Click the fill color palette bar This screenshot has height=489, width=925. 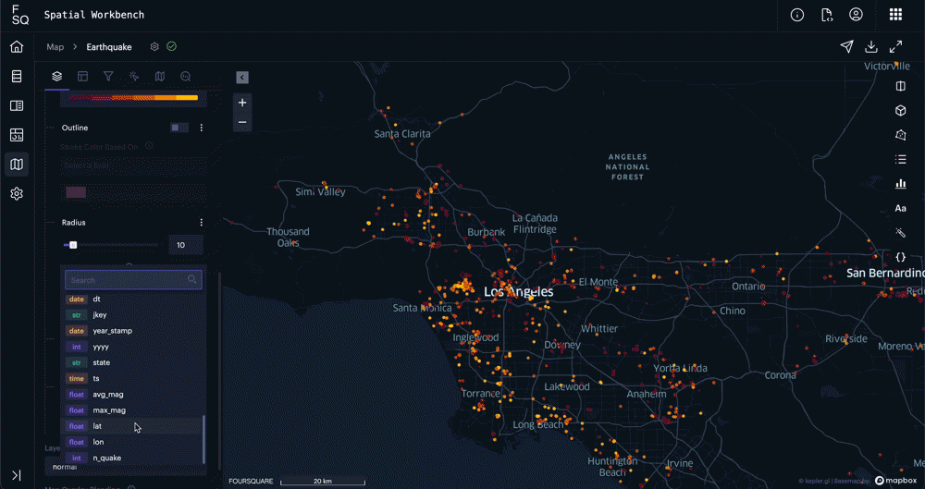click(133, 97)
